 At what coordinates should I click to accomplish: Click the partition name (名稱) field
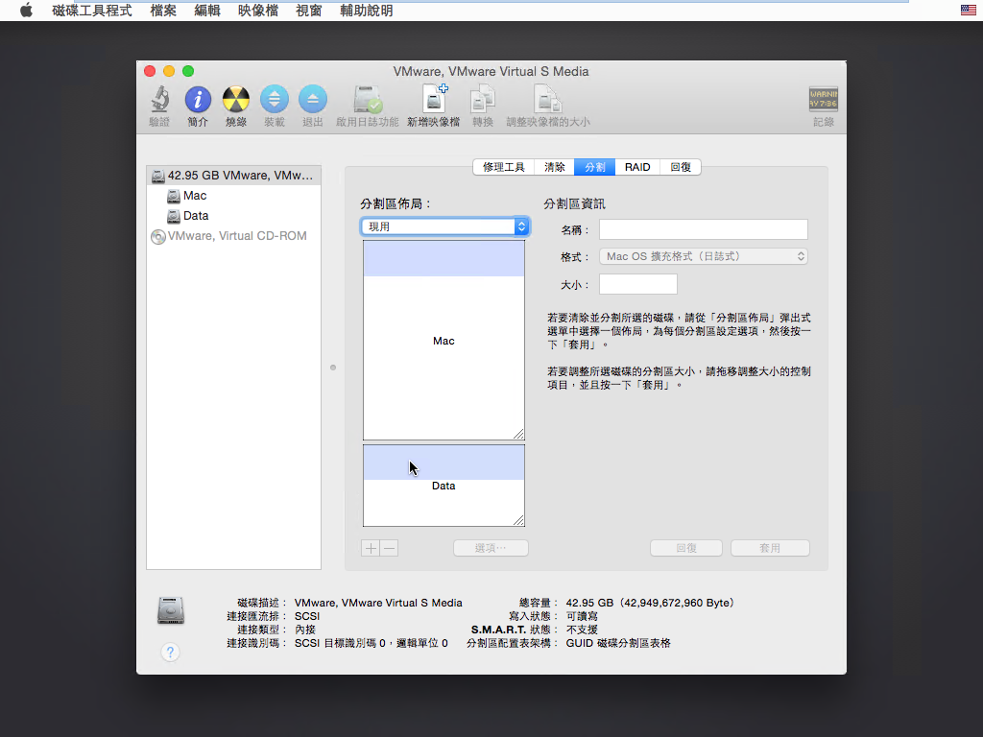(x=704, y=229)
